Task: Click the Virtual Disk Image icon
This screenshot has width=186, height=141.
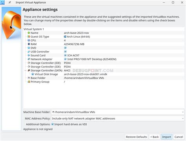Action: 33,74
